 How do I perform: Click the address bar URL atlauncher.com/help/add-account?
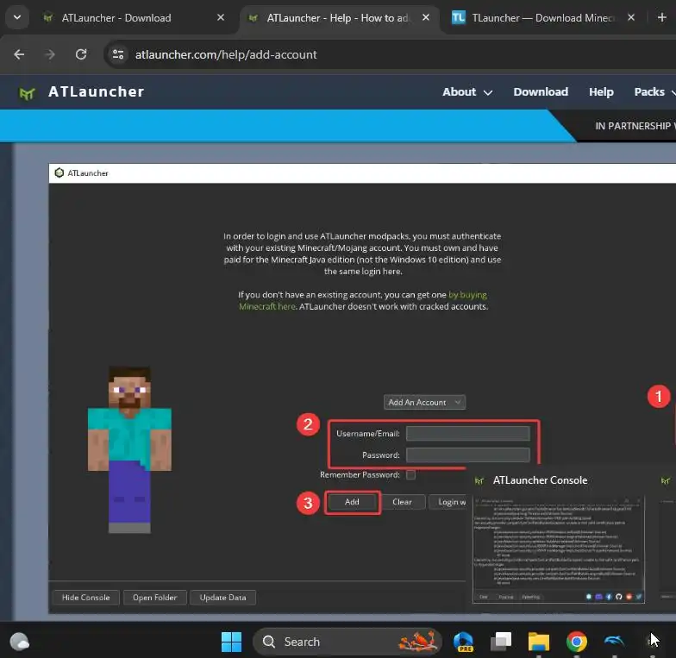click(x=226, y=55)
